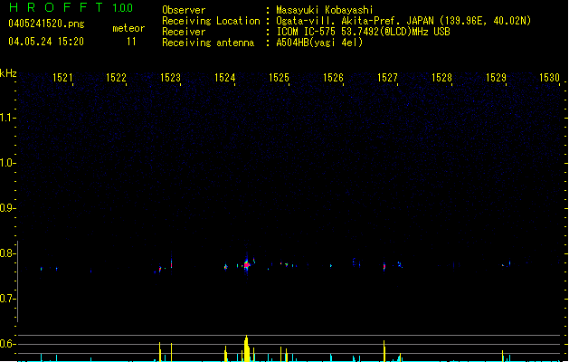The image size is (569, 362).
Task: Click the 1521 time axis label
Action: [x=62, y=78]
